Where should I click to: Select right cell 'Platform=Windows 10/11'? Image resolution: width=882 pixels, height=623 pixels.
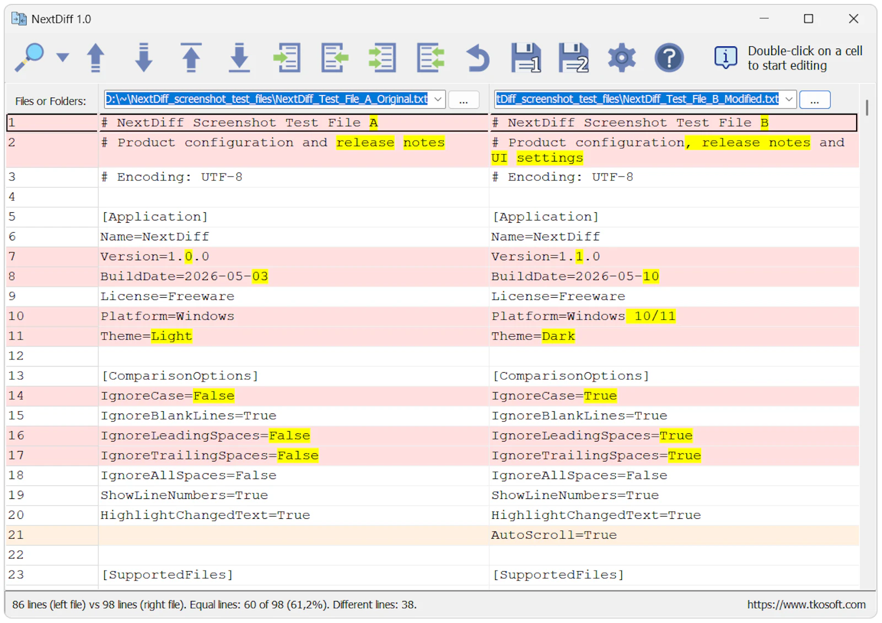coord(674,316)
